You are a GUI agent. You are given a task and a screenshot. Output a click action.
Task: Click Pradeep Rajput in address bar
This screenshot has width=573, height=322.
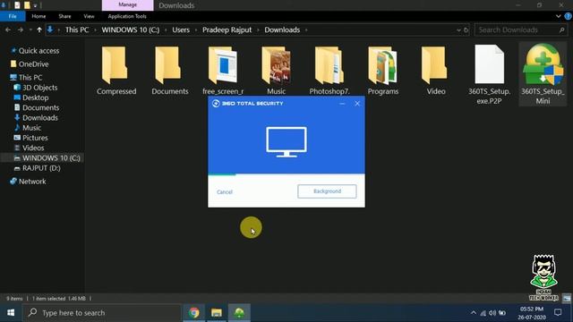(227, 30)
